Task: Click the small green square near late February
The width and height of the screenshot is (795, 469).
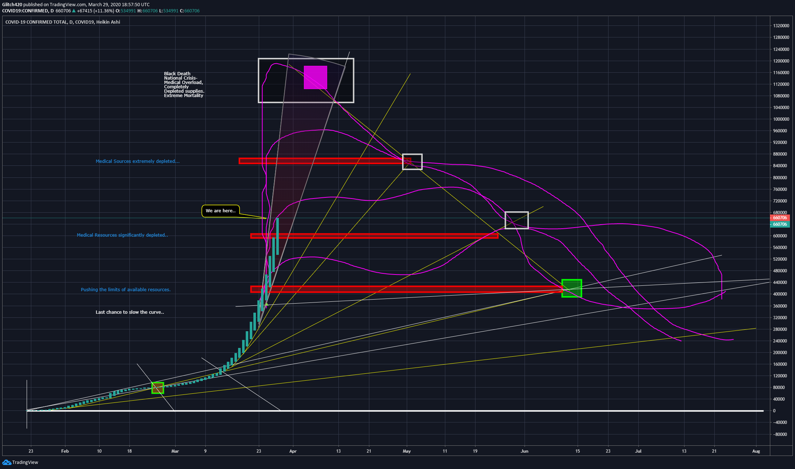Action: pos(158,388)
